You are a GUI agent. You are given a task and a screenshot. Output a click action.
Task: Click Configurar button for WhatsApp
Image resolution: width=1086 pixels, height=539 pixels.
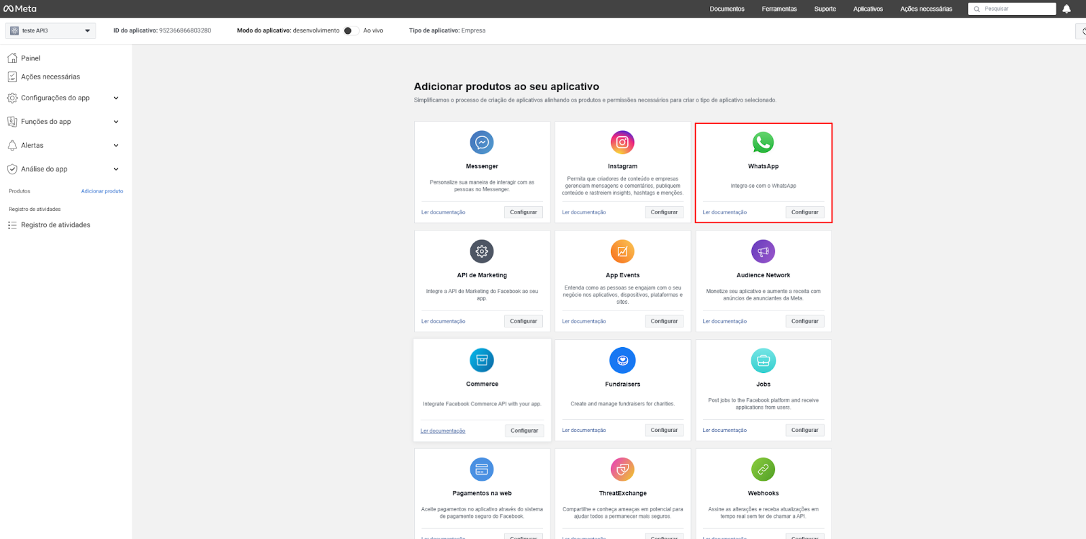(x=804, y=212)
